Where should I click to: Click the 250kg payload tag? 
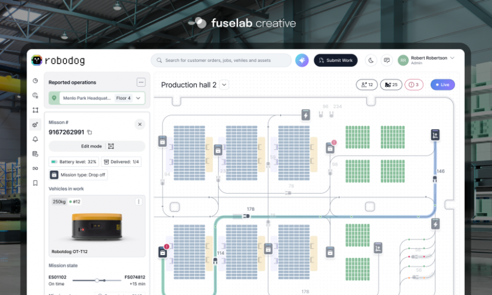point(59,202)
